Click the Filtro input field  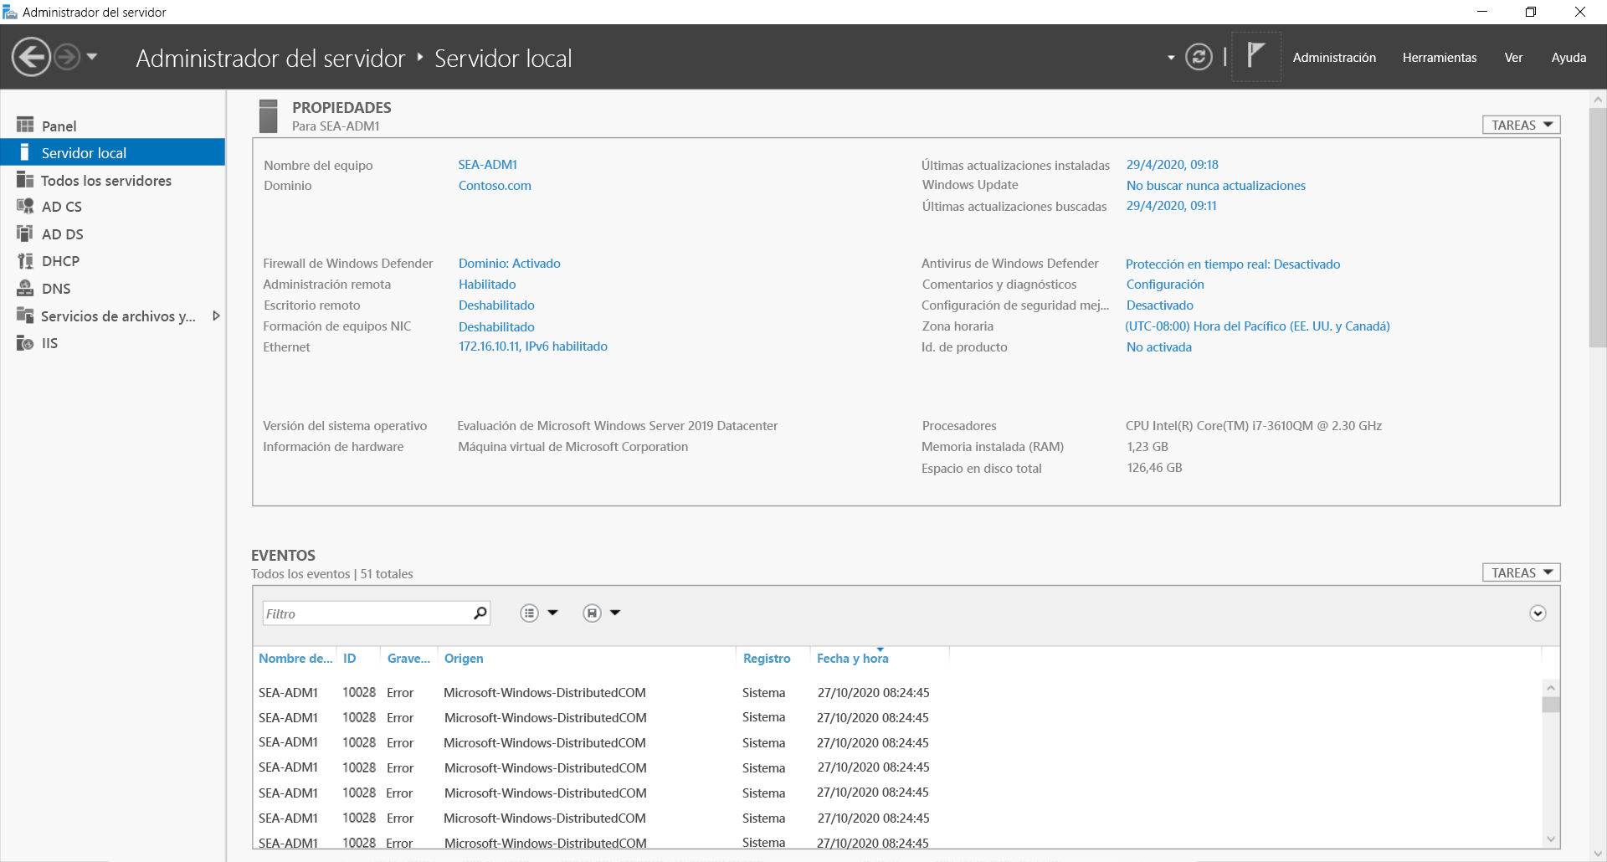tap(367, 613)
